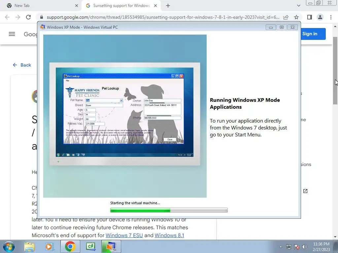Click the 'Running Windows XP Mode Applications' heading
Image resolution: width=338 pixels, height=253 pixels.
coord(245,103)
